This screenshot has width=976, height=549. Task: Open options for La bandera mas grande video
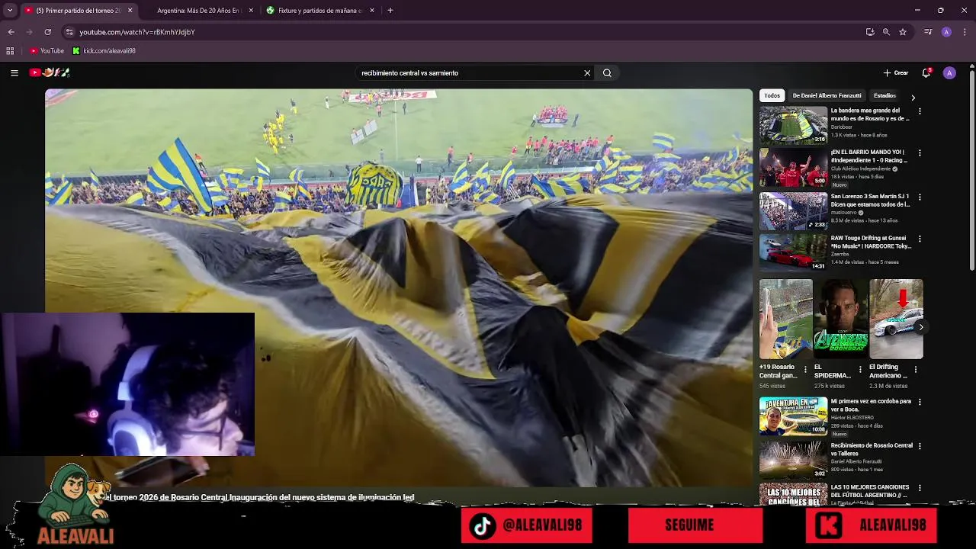click(x=920, y=111)
